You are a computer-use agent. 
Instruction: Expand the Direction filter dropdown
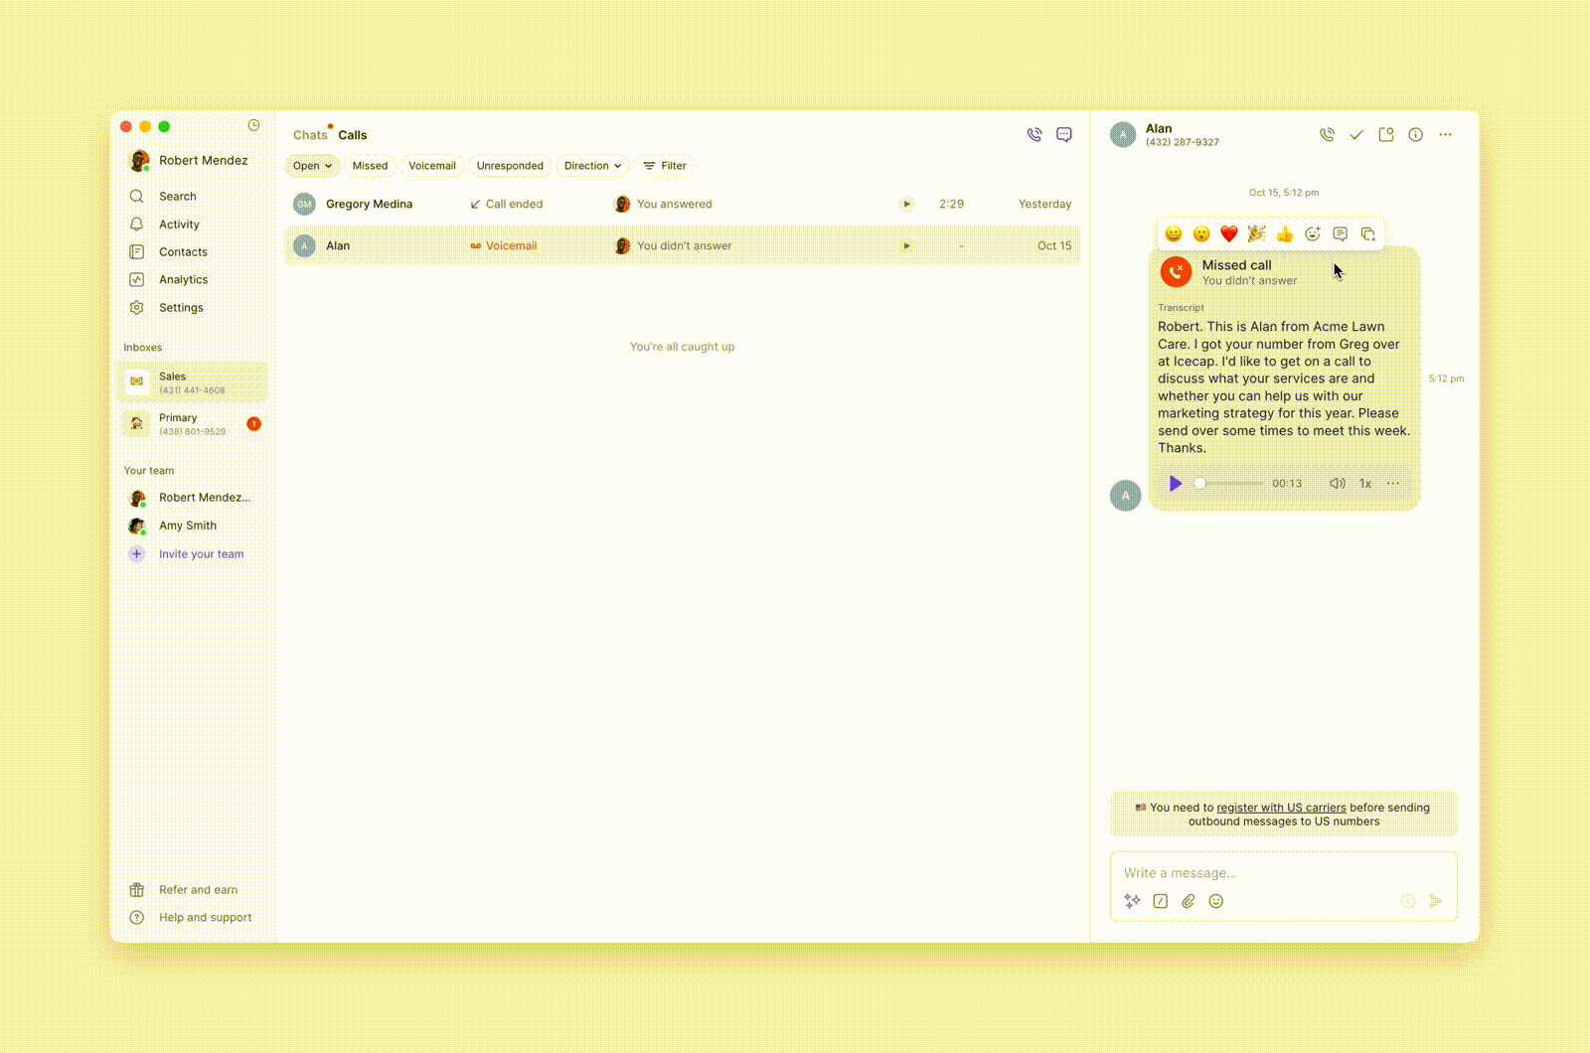[x=592, y=166]
